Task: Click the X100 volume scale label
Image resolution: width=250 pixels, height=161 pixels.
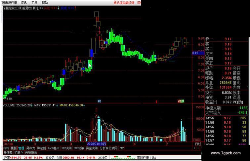Action: 196,140
